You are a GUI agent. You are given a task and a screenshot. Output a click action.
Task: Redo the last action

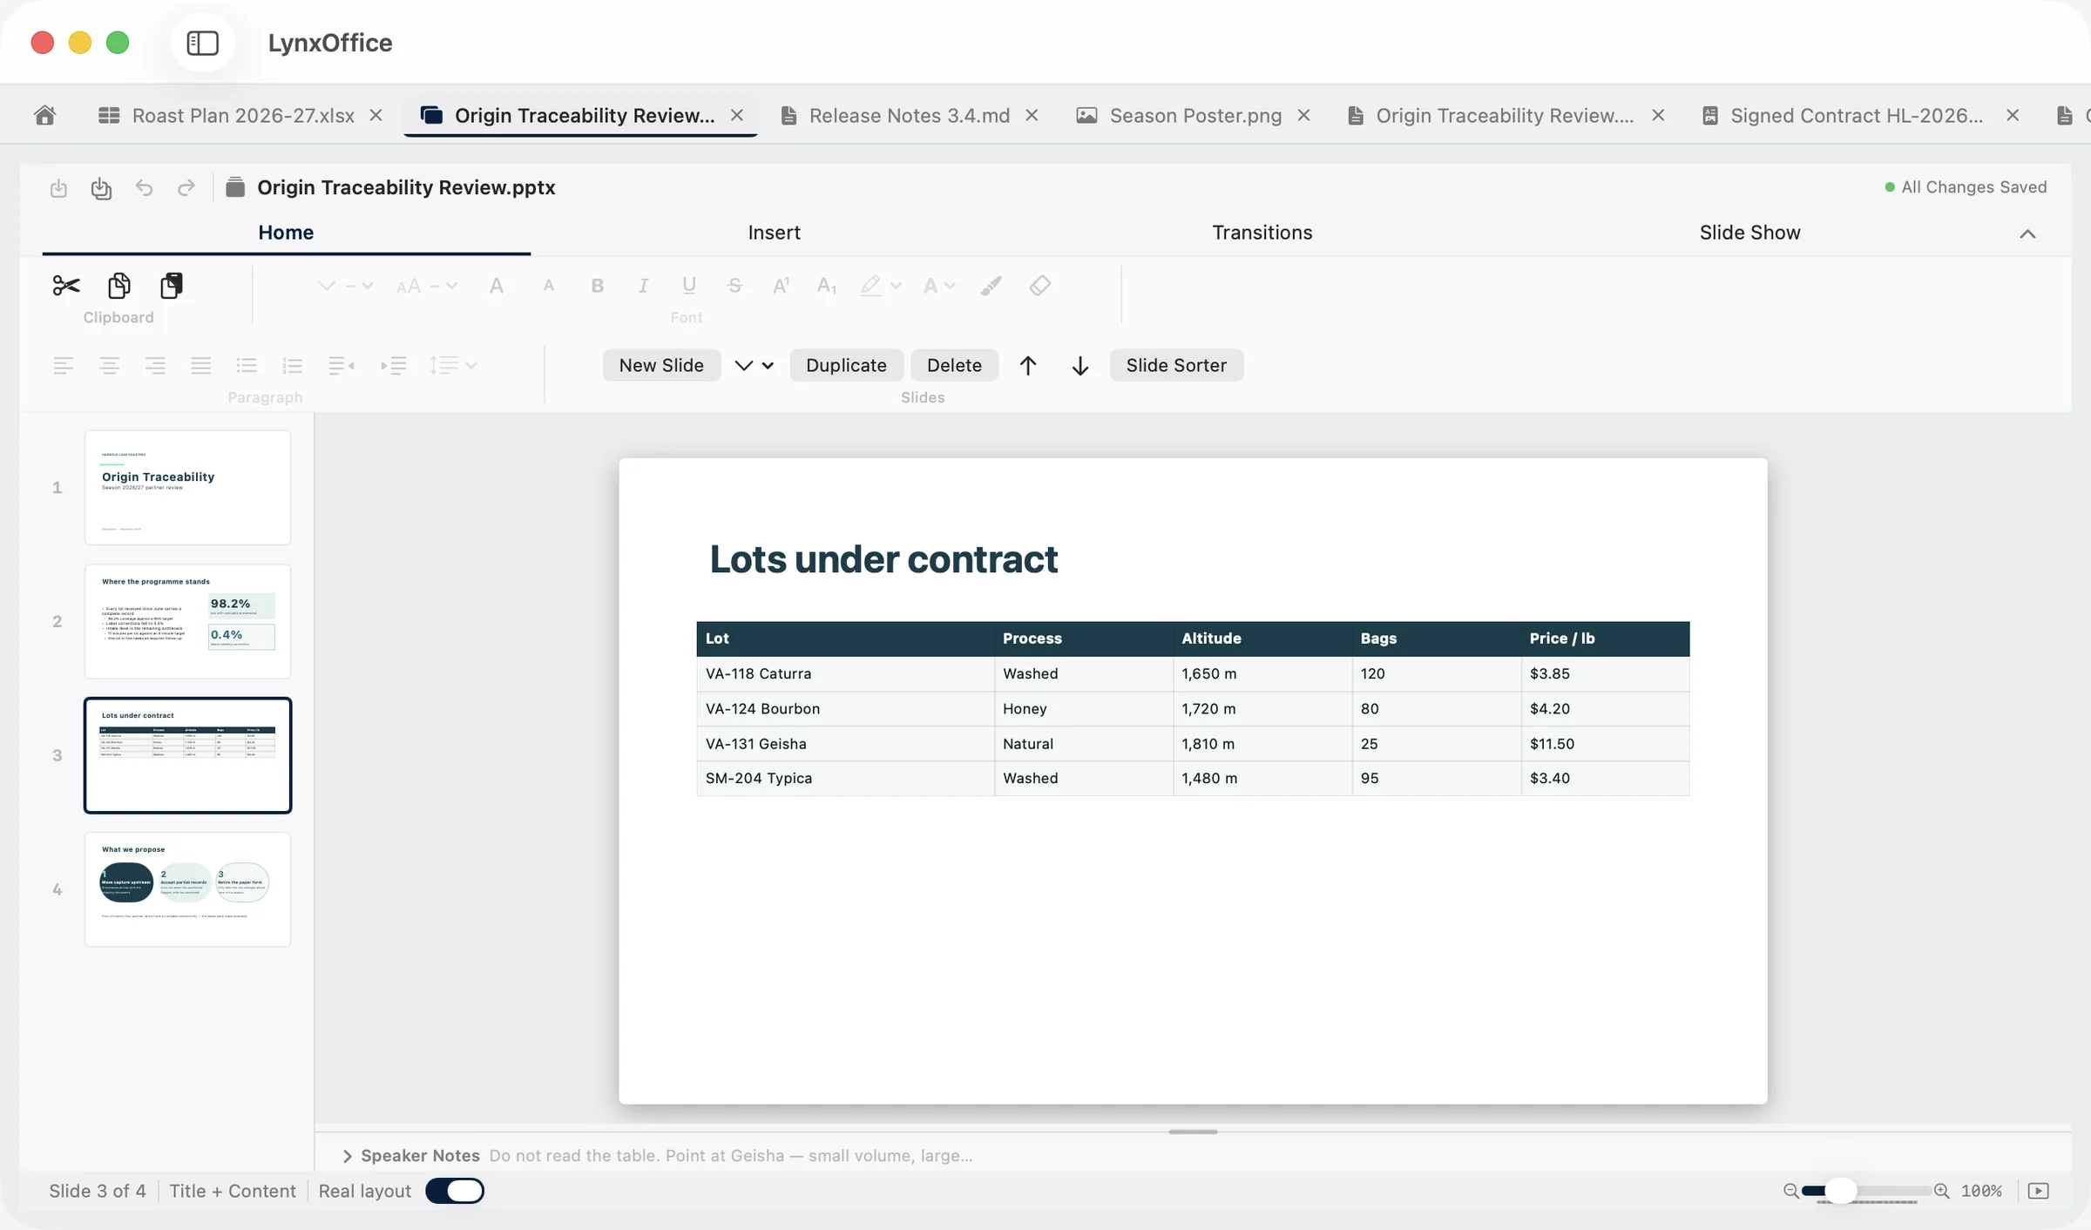[x=186, y=188]
